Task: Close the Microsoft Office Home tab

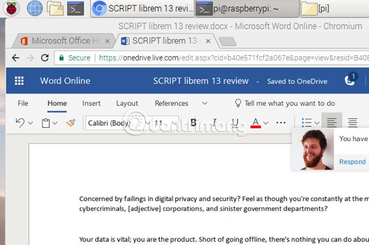Action: (107, 41)
